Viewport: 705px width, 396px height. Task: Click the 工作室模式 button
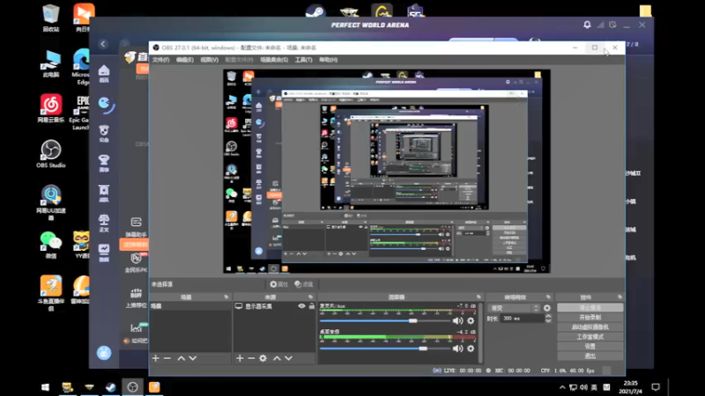click(590, 337)
